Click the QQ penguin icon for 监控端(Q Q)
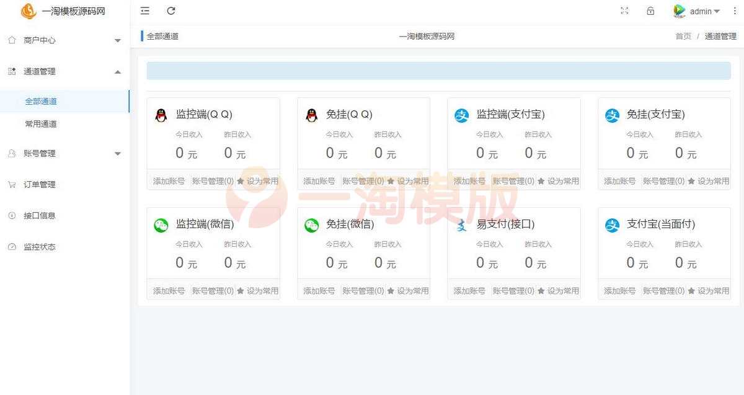The image size is (744, 395). pyautogui.click(x=161, y=115)
